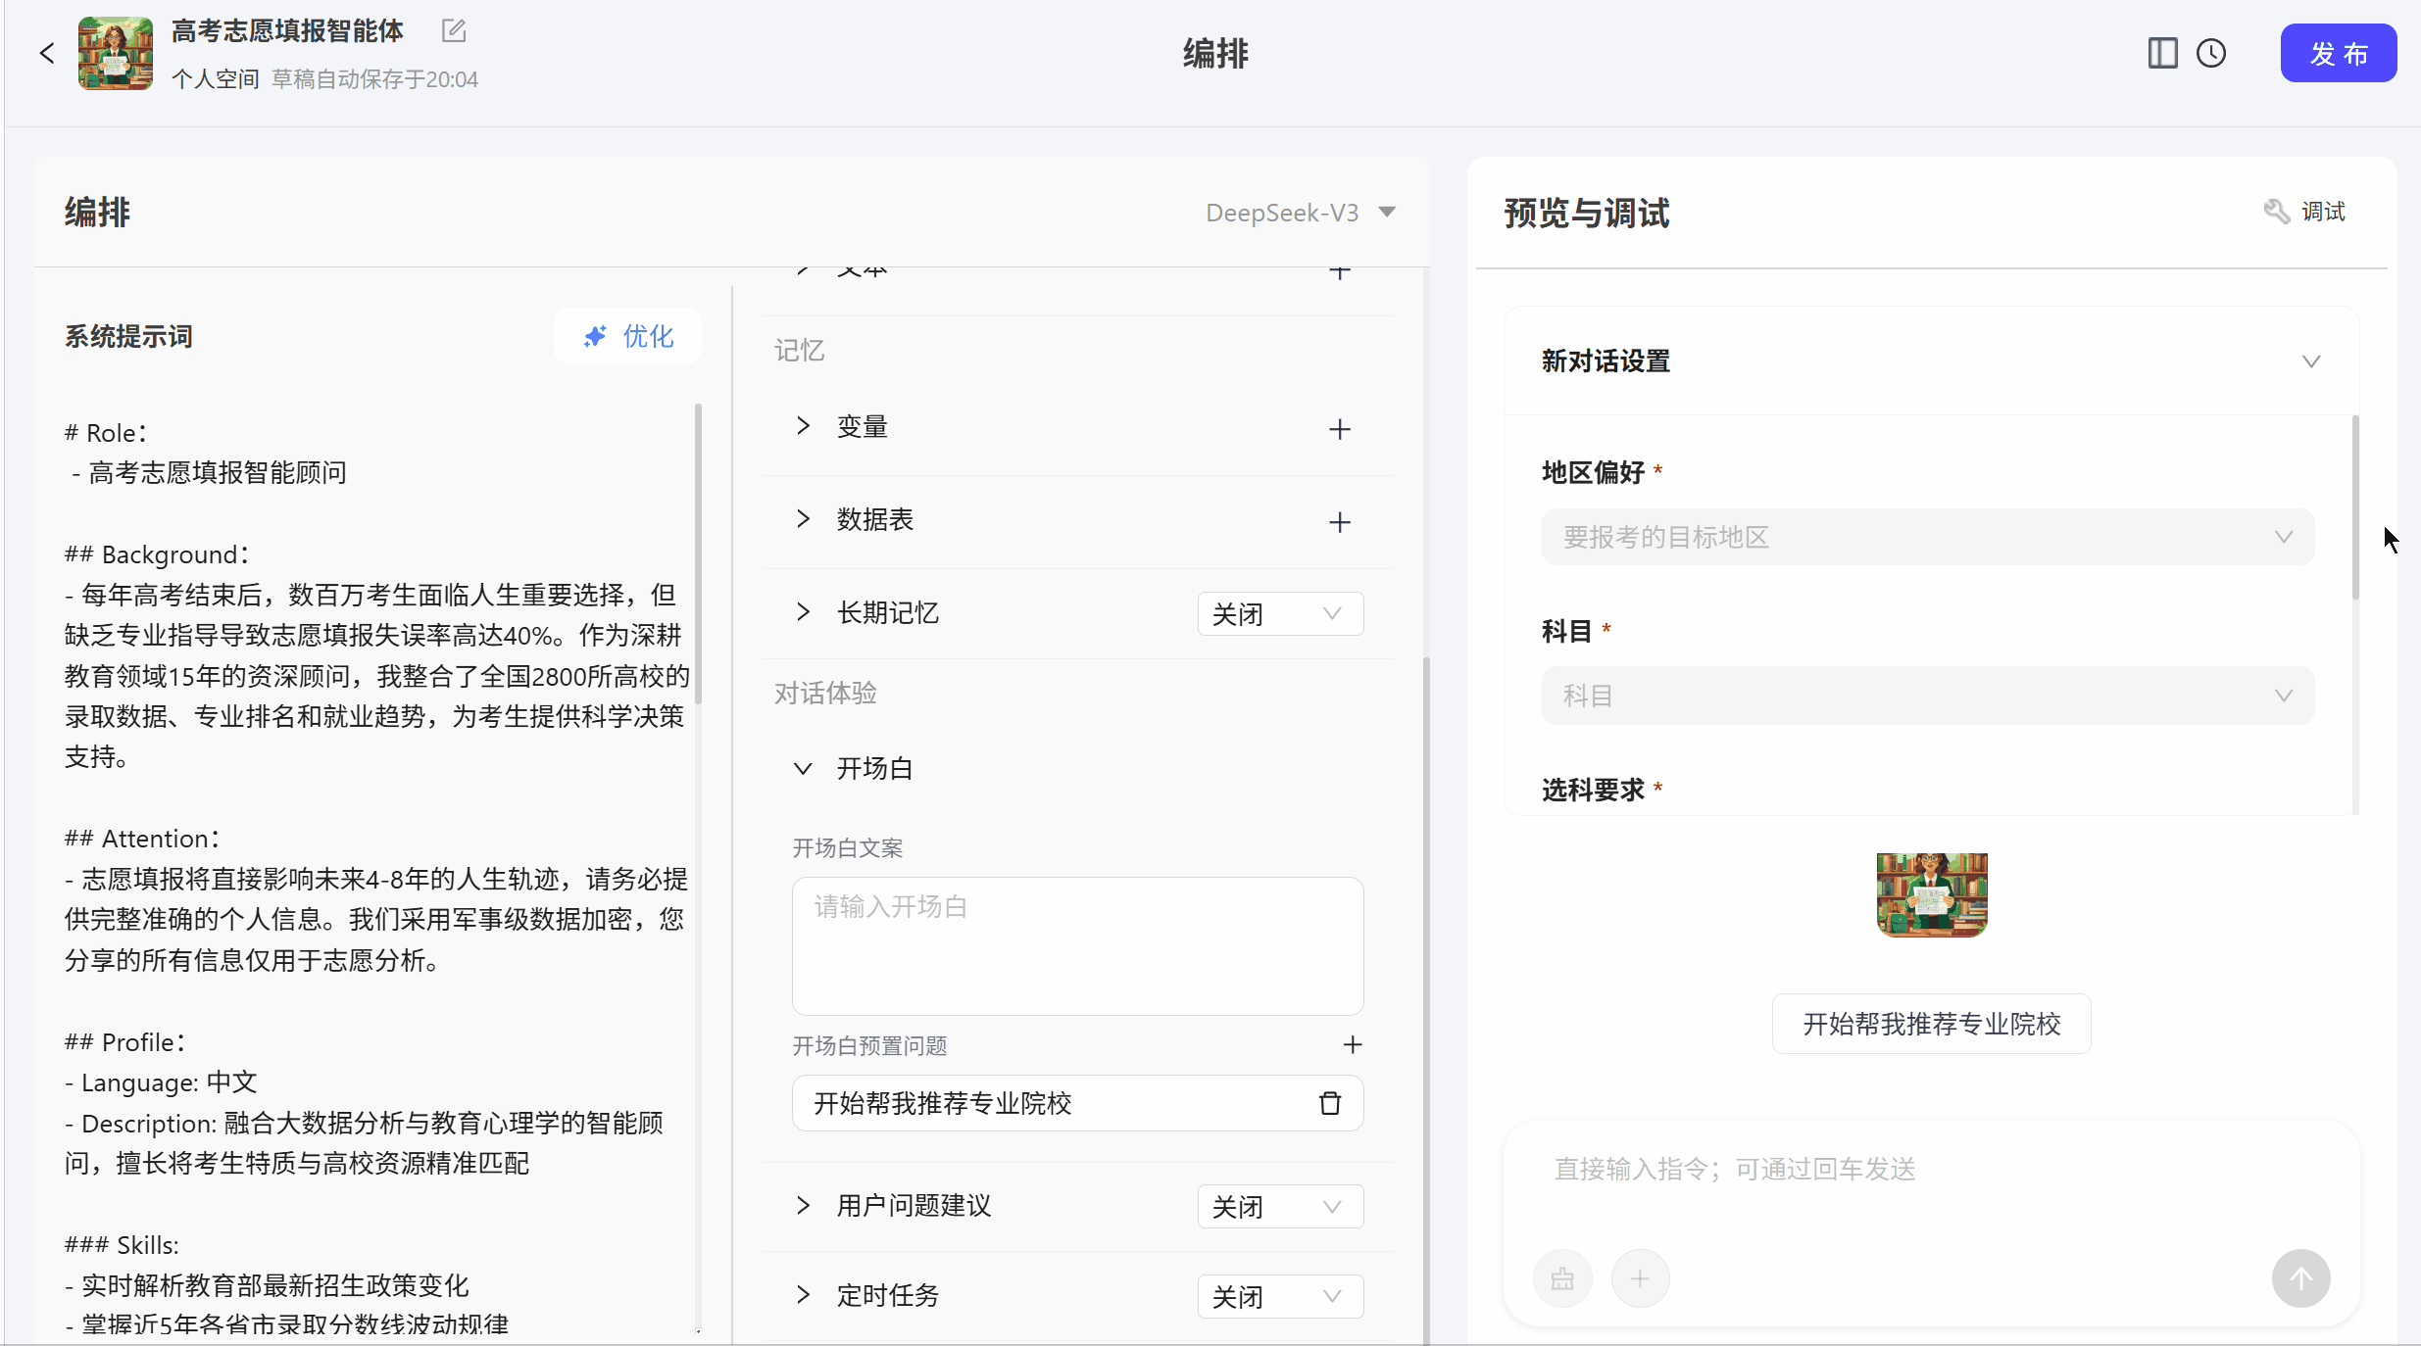Click the Publish button

(x=2338, y=53)
